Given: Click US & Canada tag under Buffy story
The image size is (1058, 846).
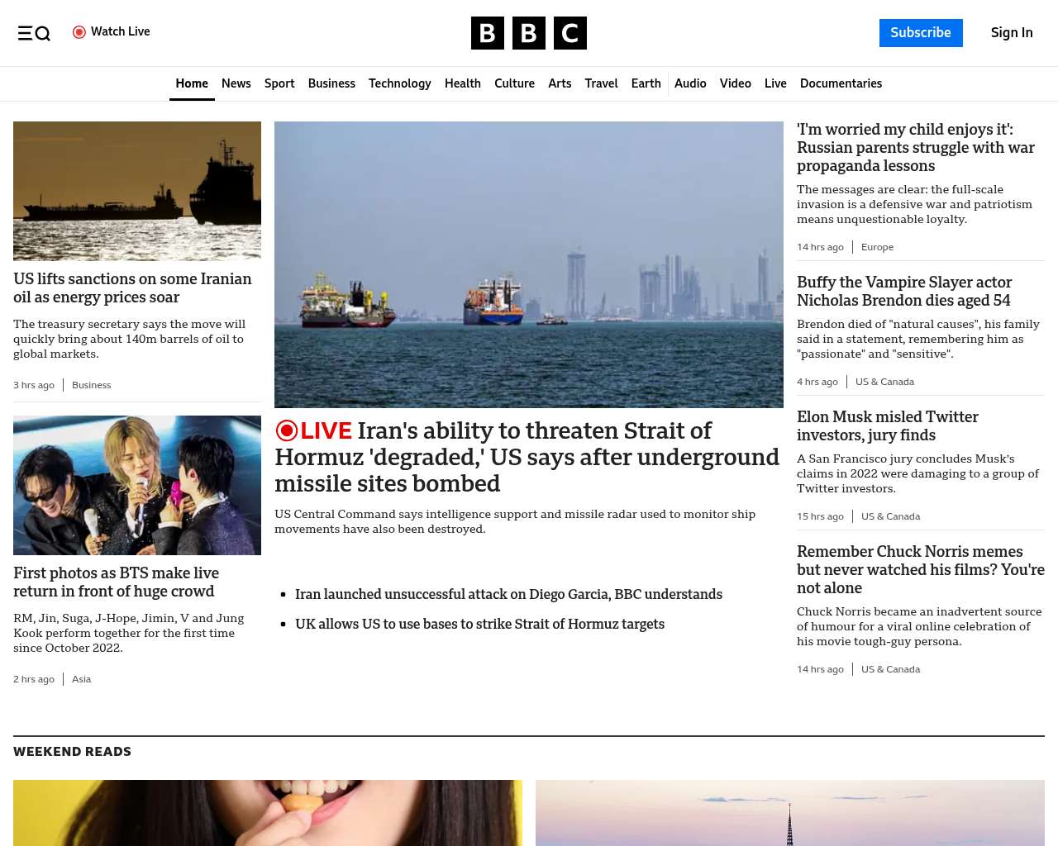Looking at the screenshot, I should 884,382.
